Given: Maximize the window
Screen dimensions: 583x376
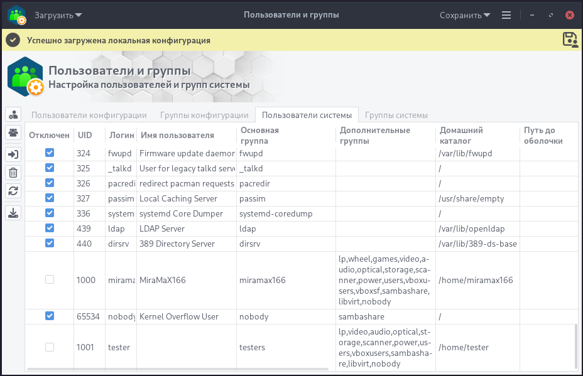Looking at the screenshot, I should pyautogui.click(x=551, y=15).
